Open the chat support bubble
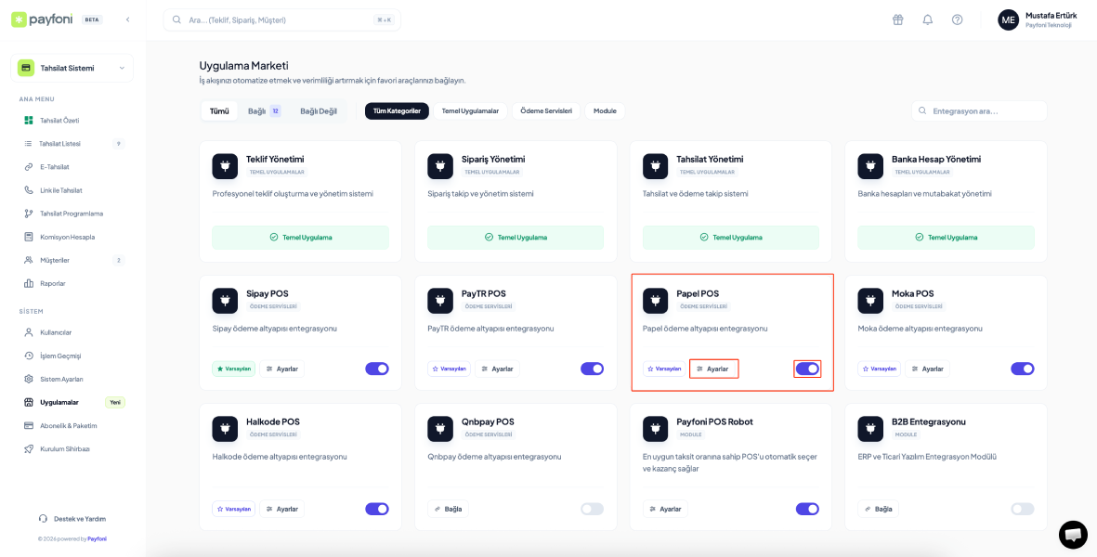This screenshot has width=1097, height=557. [x=1073, y=535]
